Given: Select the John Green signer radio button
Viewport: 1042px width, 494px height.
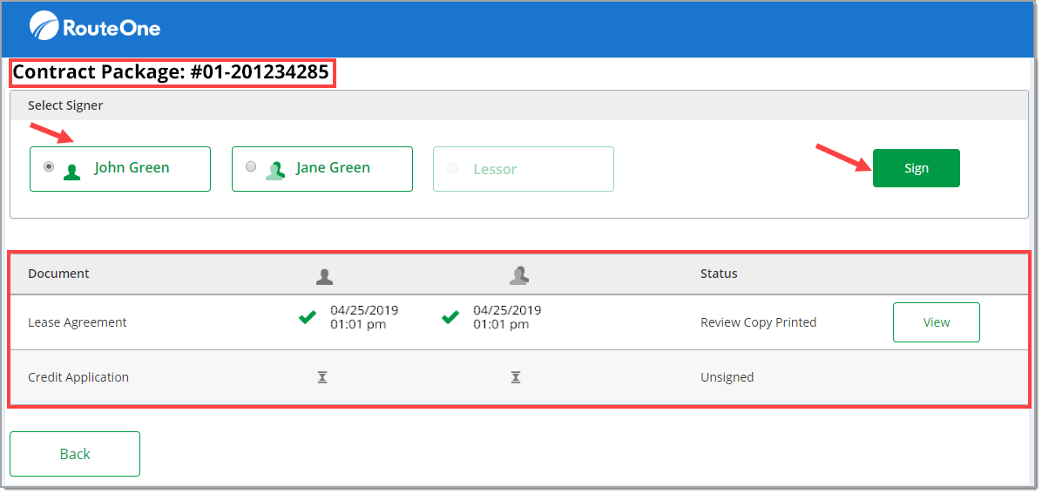Looking at the screenshot, I should tap(49, 167).
